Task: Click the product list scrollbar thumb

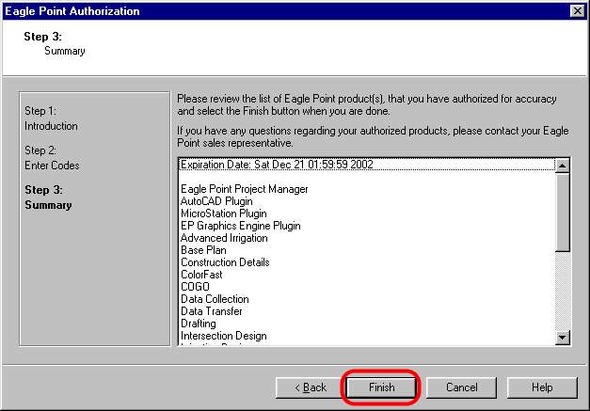Action: pyautogui.click(x=562, y=212)
